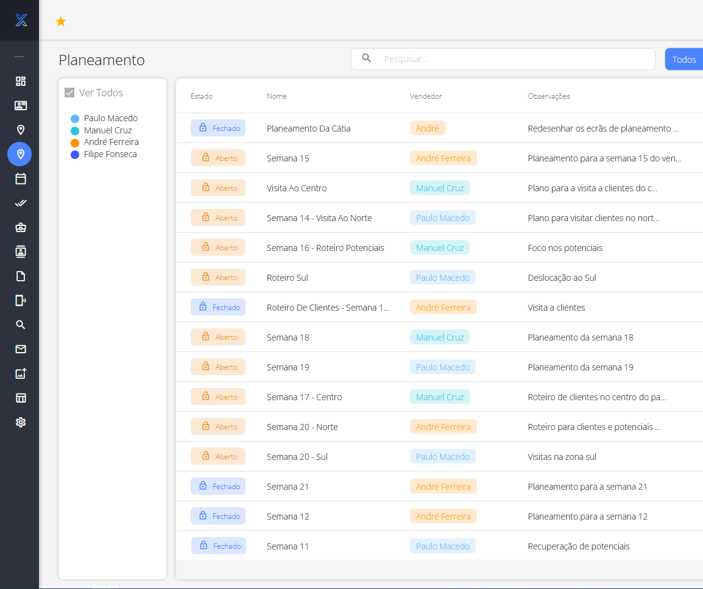Screen dimensions: 703x589
Task: Open the dashboard icon in the sidebar
Action: 21,81
